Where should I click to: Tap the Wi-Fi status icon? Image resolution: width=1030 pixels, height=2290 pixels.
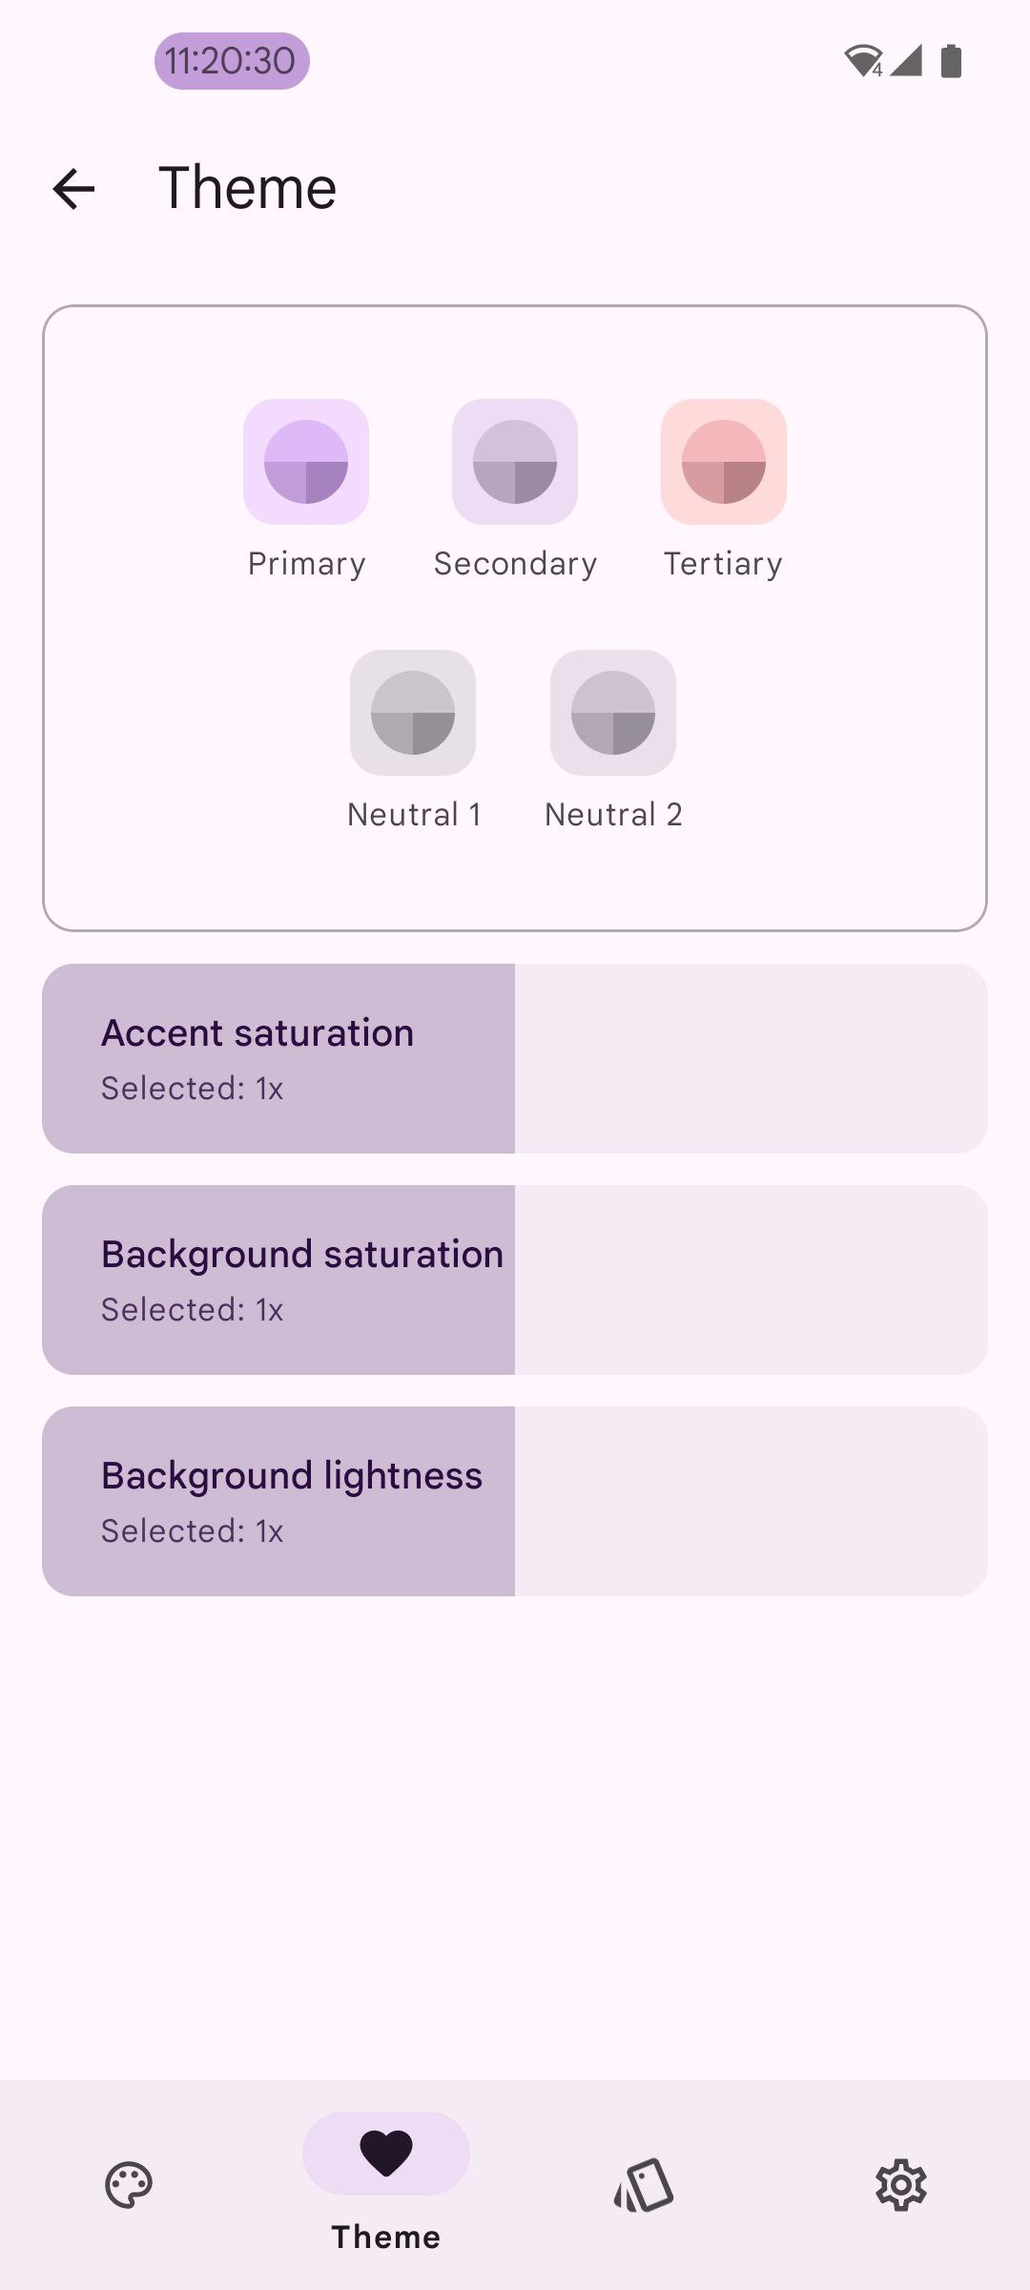(x=863, y=61)
